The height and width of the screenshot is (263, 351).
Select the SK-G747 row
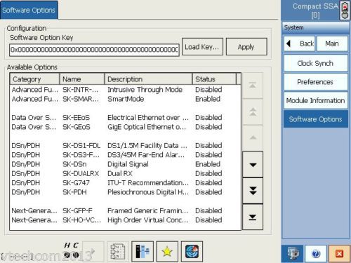125,183
